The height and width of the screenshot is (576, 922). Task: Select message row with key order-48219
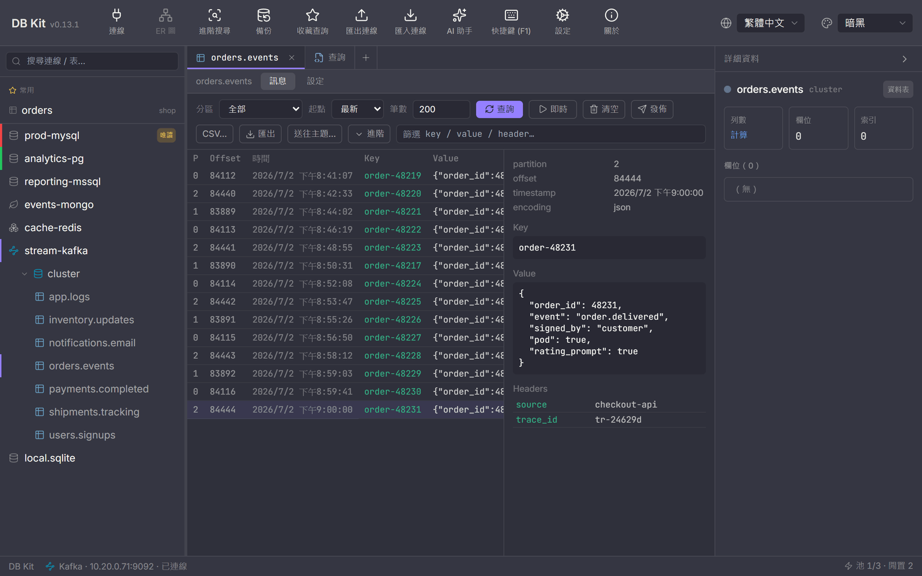[x=346, y=176]
